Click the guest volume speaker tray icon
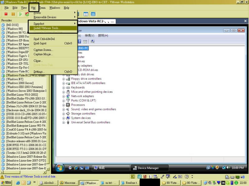 (x=228, y=167)
